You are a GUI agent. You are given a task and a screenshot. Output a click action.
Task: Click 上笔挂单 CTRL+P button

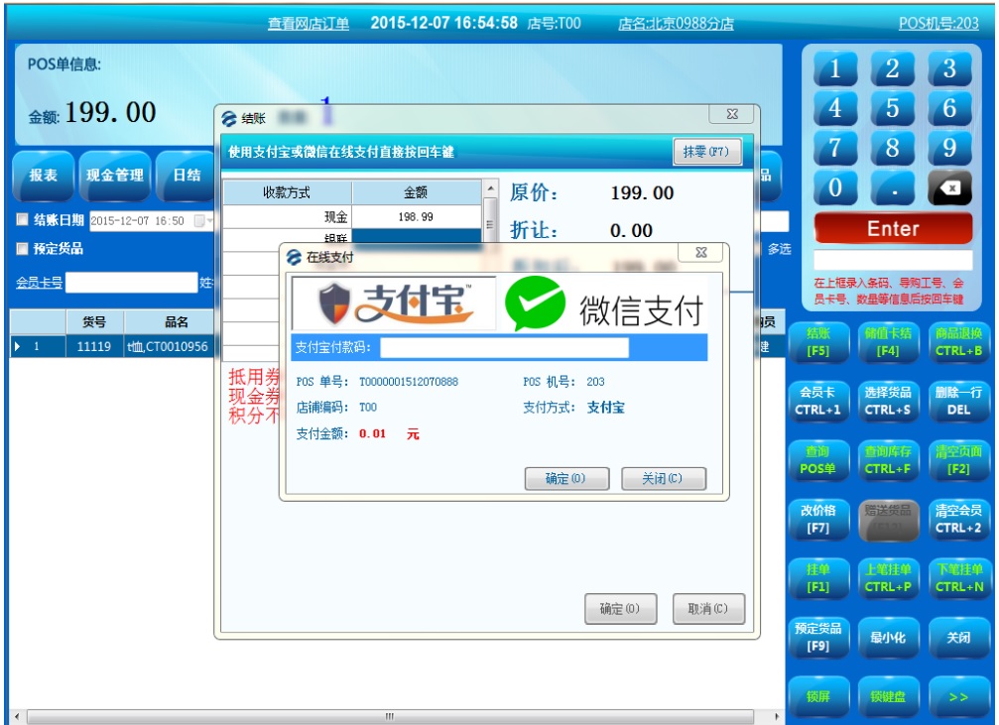888,578
